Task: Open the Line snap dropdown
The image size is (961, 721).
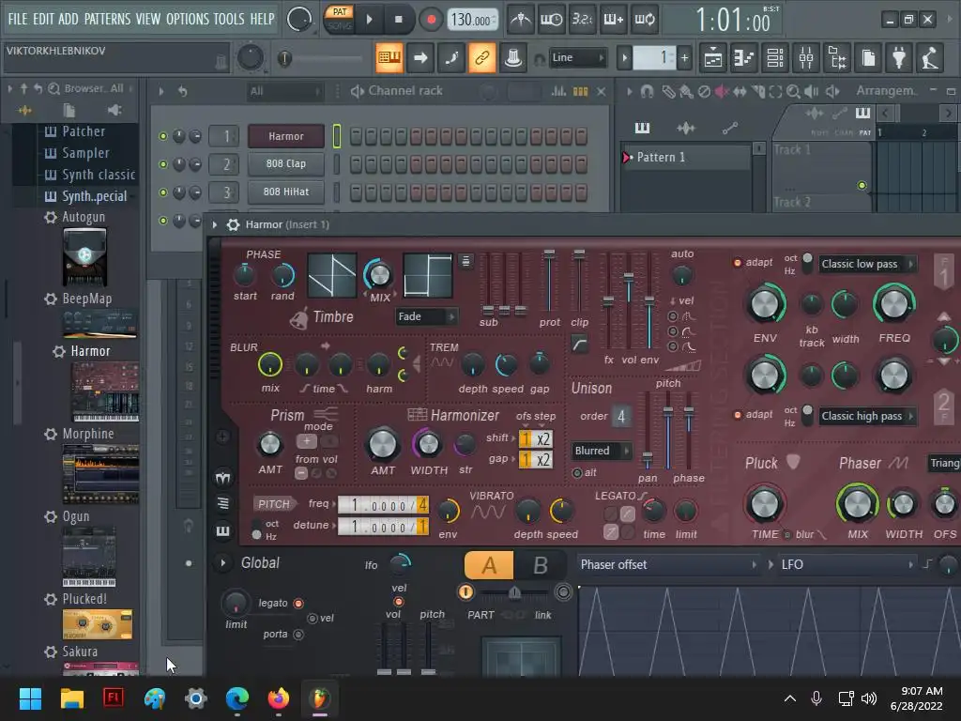Action: click(x=576, y=57)
